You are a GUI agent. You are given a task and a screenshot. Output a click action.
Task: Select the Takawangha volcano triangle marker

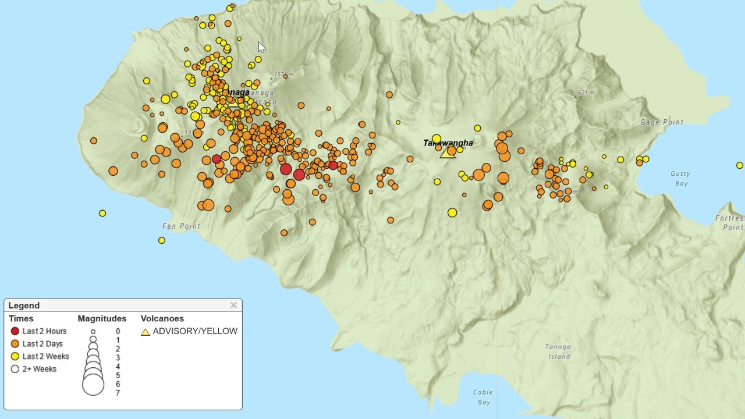[x=448, y=152]
